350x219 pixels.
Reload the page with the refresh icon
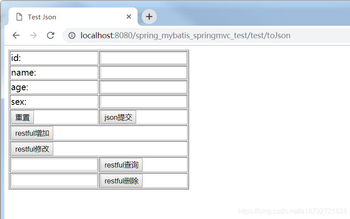click(50, 35)
